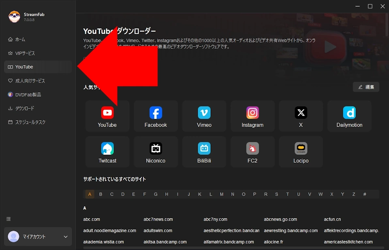This screenshot has width=389, height=250.
Task: Click the allocine.fr link
Action: click(x=274, y=242)
